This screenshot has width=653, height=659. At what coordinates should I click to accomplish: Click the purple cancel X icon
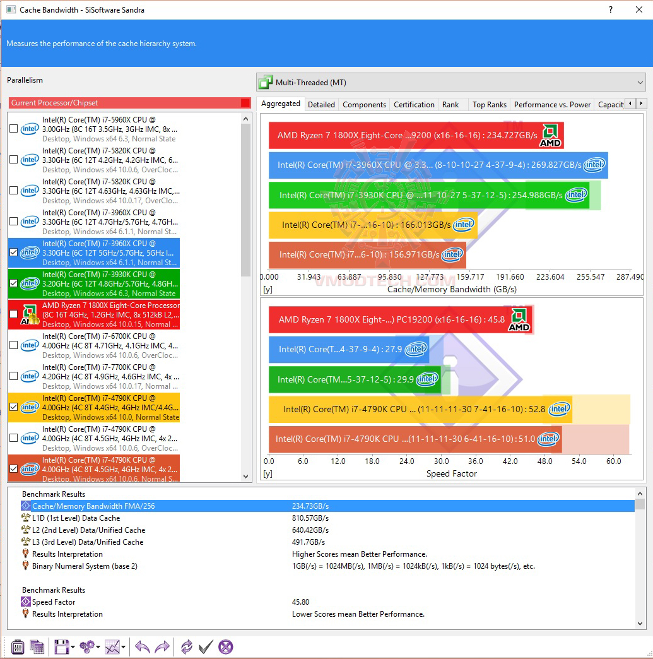226,647
